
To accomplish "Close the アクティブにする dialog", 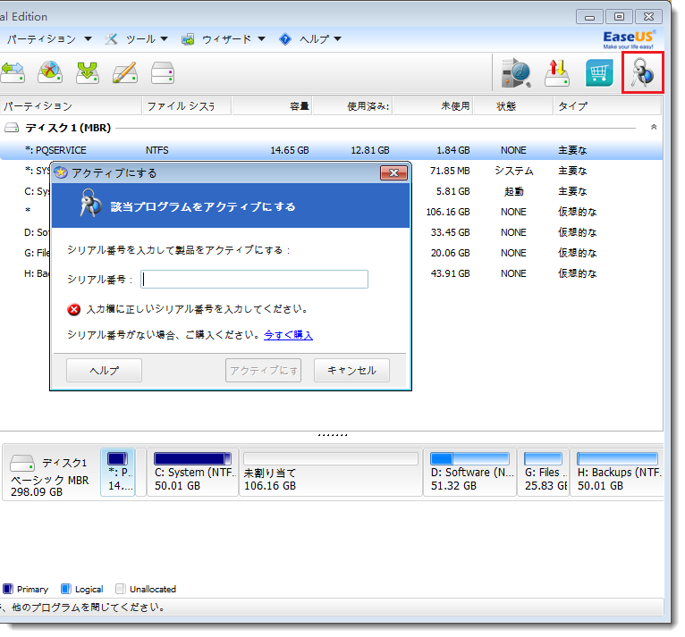I will (x=393, y=172).
